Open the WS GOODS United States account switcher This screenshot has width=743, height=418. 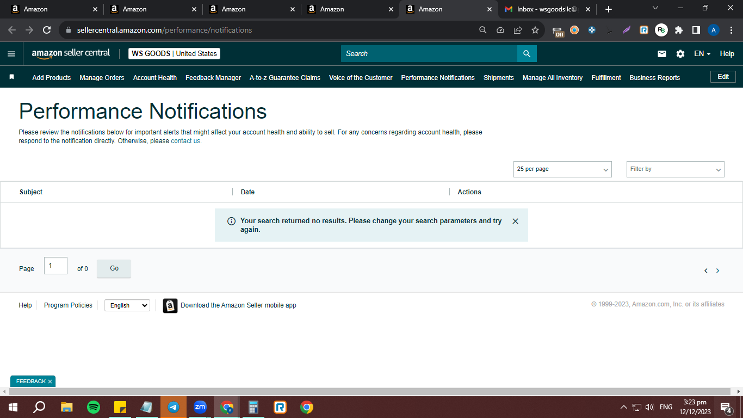(x=175, y=54)
